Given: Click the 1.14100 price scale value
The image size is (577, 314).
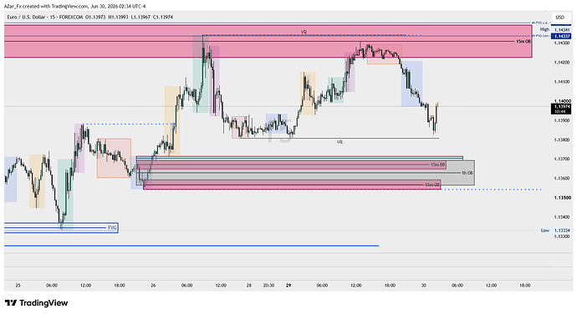Looking at the screenshot, I should [562, 82].
